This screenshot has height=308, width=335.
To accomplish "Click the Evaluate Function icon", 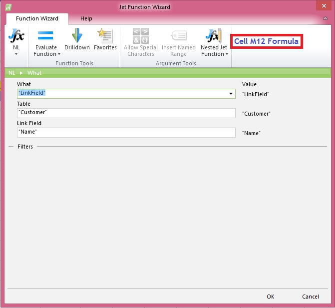I will 45,36.
